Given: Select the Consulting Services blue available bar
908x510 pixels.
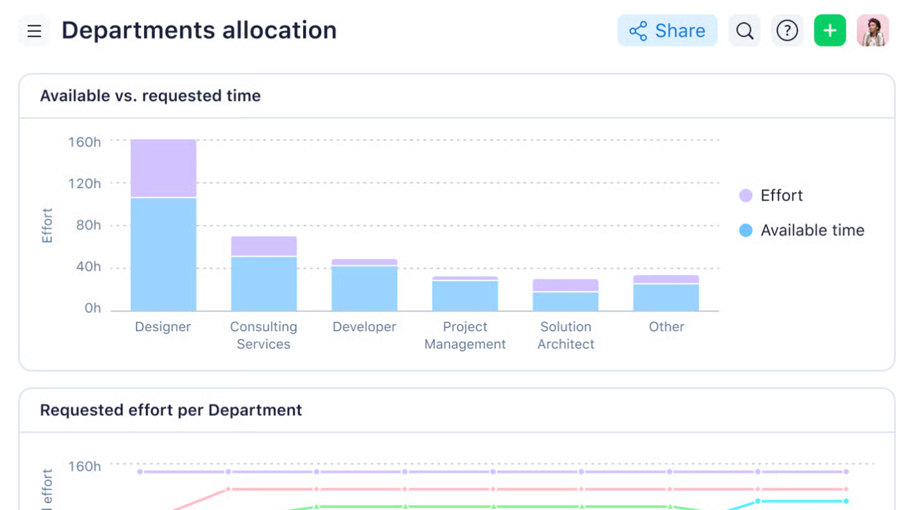Looking at the screenshot, I should coord(264,284).
